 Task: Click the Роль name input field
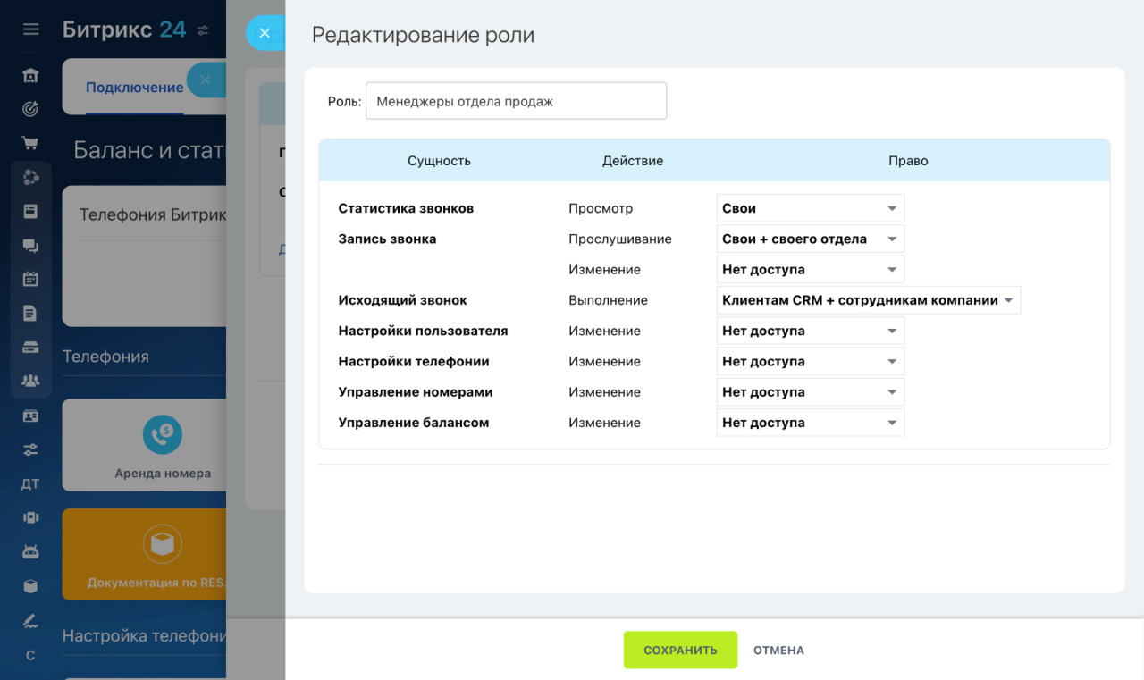[516, 101]
